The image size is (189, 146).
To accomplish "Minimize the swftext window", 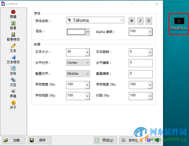I will pos(132,4).
